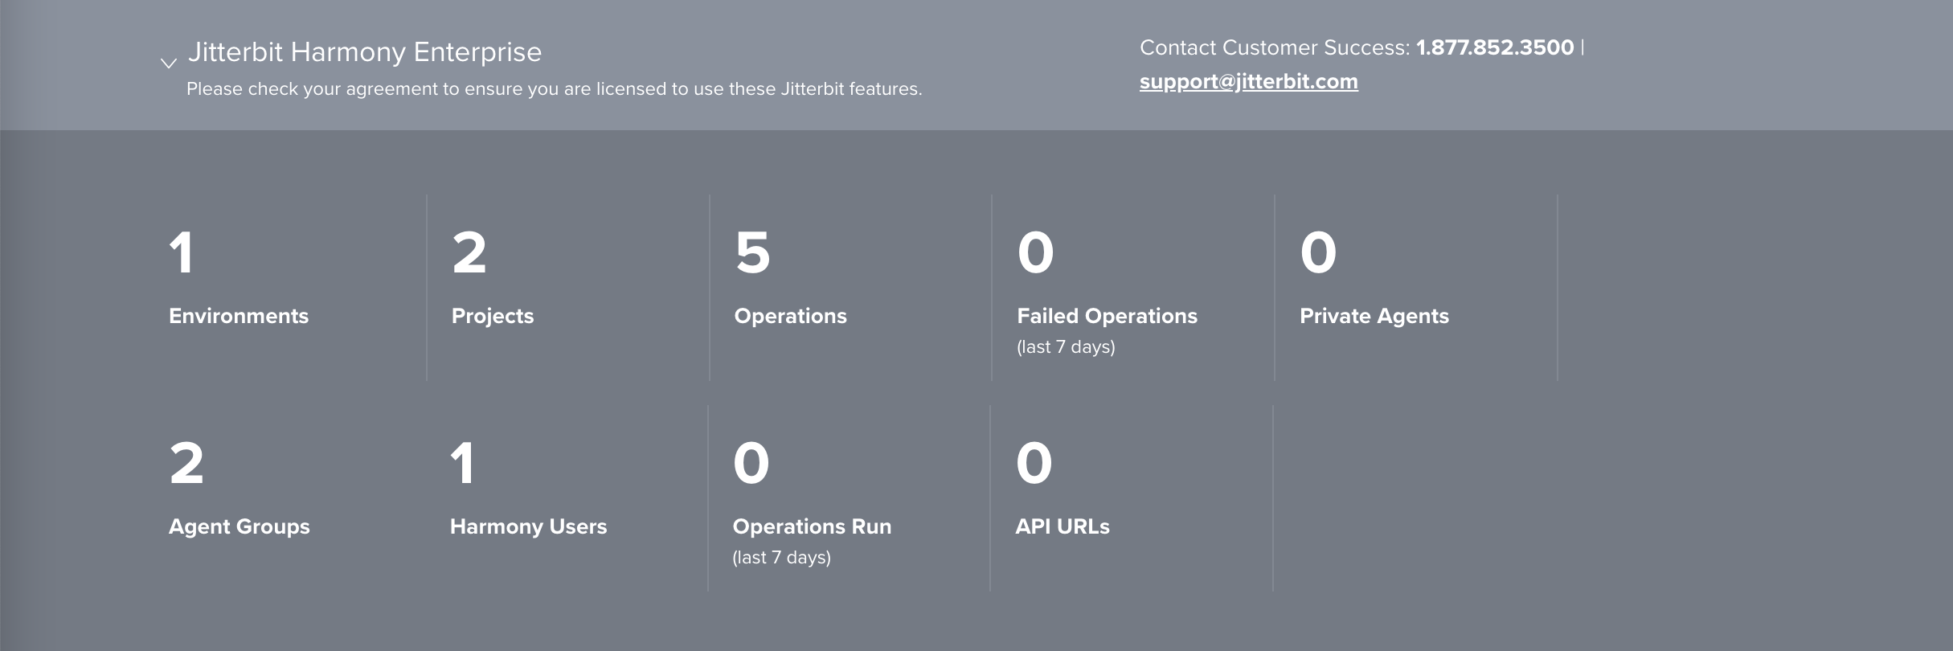Click the '(last 7 days)' note under Failed Operations
Viewport: 1953px width, 651px height.
click(x=1066, y=347)
